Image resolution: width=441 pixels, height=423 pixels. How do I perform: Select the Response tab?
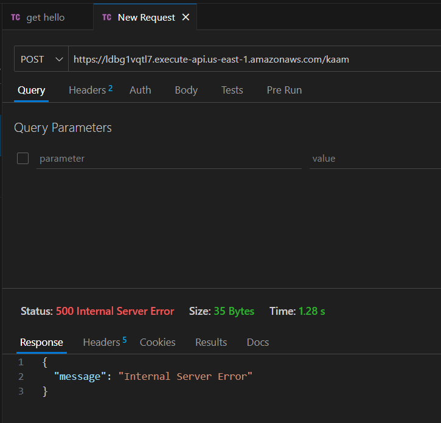click(x=41, y=342)
